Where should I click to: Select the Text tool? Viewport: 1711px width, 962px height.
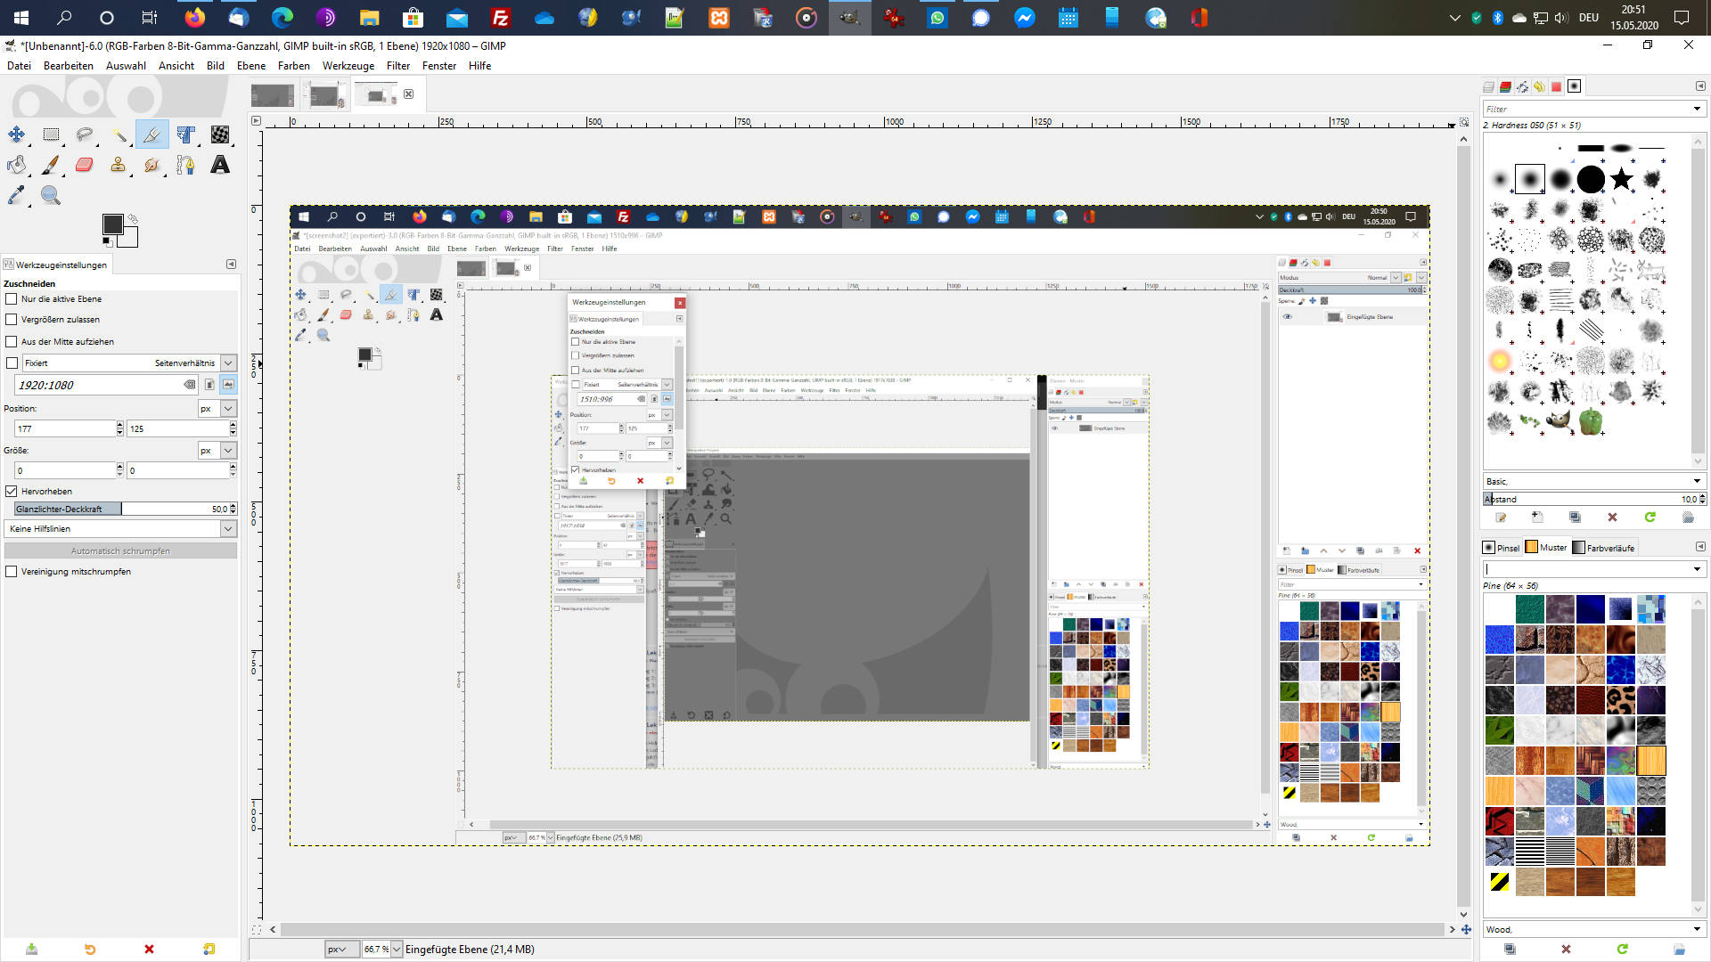pyautogui.click(x=220, y=165)
